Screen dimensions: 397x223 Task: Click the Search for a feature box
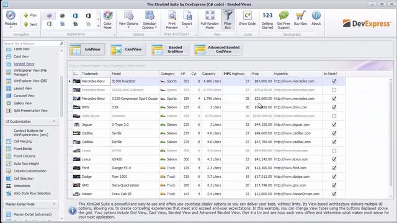[31, 43]
